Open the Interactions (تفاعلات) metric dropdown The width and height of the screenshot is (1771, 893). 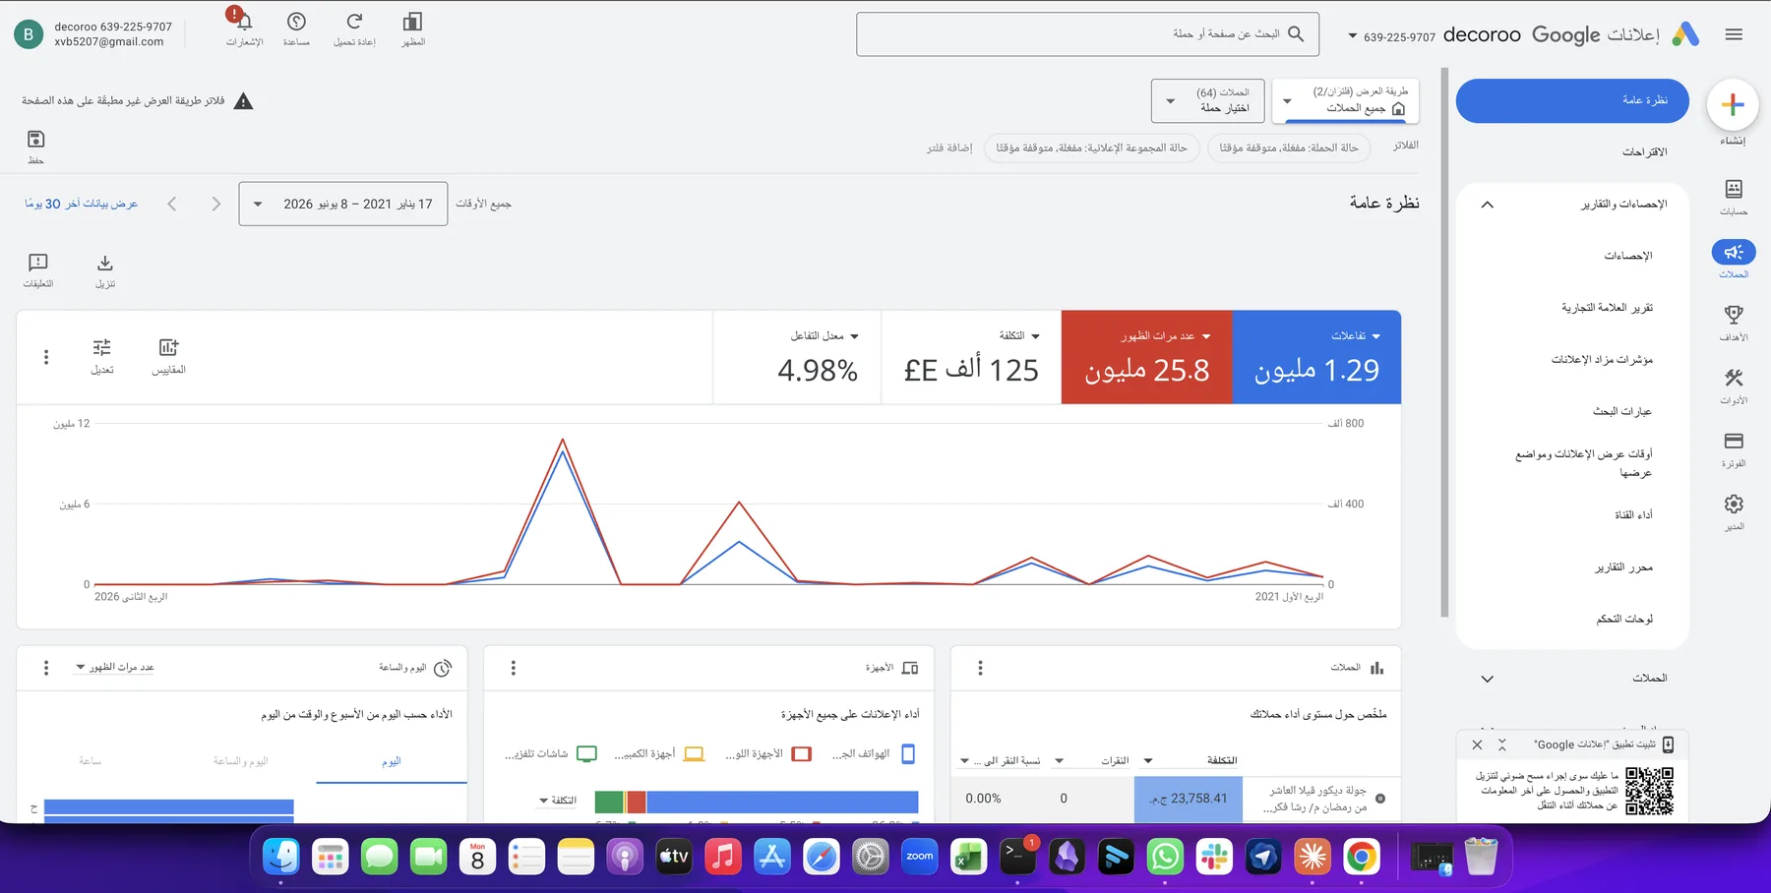coord(1356,336)
